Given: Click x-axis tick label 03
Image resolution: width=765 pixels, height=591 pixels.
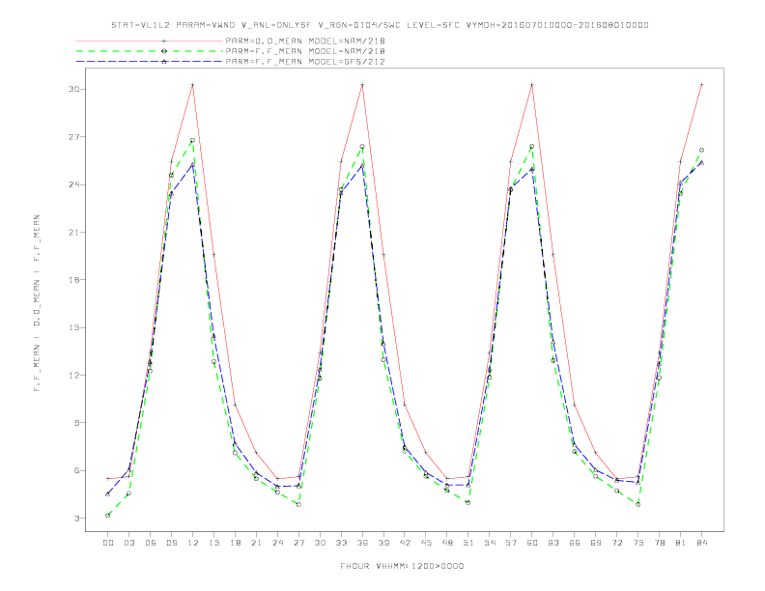Looking at the screenshot, I should click(x=128, y=543).
